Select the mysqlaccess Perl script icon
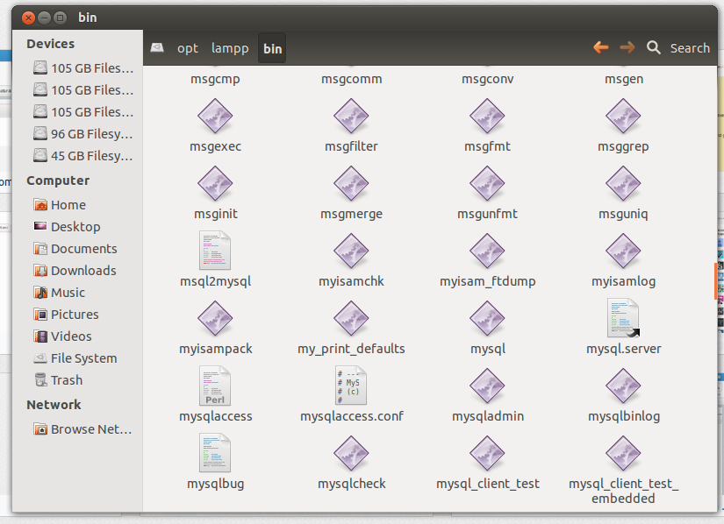724x524 pixels. coord(215,386)
